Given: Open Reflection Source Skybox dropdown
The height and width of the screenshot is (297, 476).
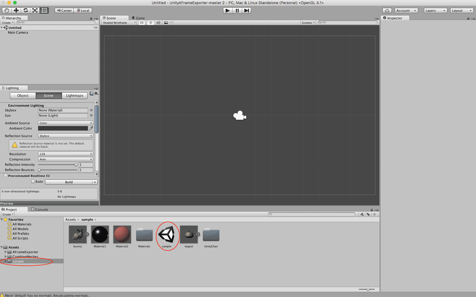Looking at the screenshot, I should [x=65, y=136].
